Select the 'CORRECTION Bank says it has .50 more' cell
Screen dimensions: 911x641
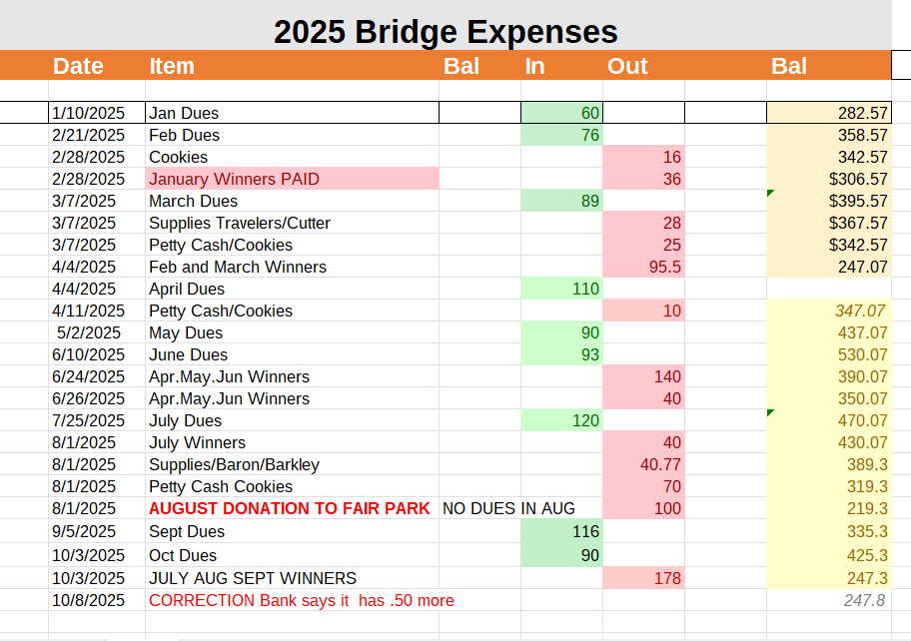point(302,600)
